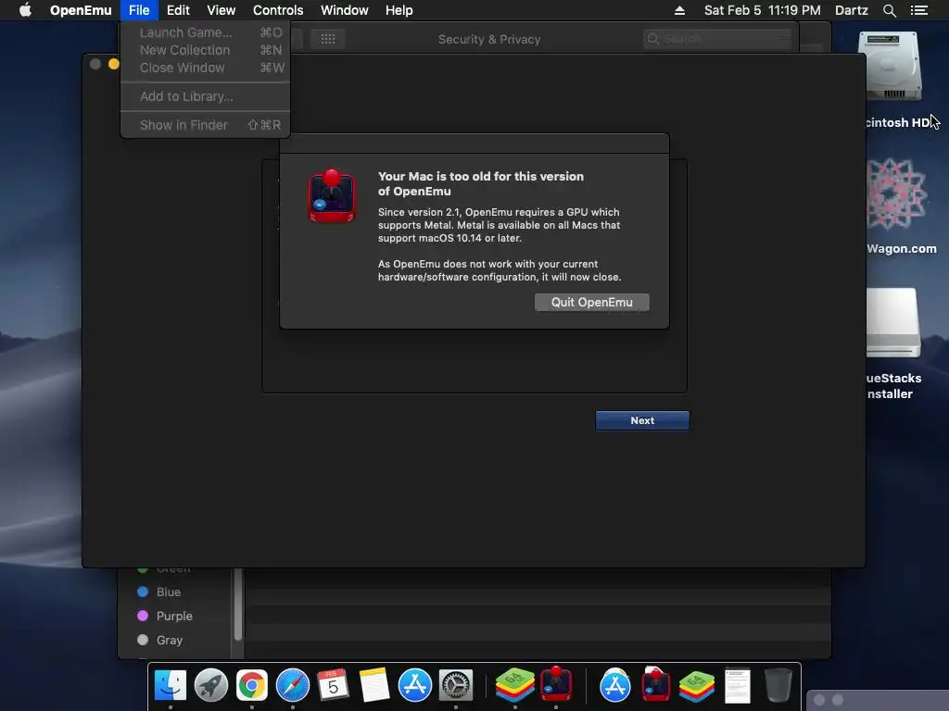Open App Store icon right of Dock divider
Viewport: 949px width, 711px height.
pyautogui.click(x=615, y=686)
